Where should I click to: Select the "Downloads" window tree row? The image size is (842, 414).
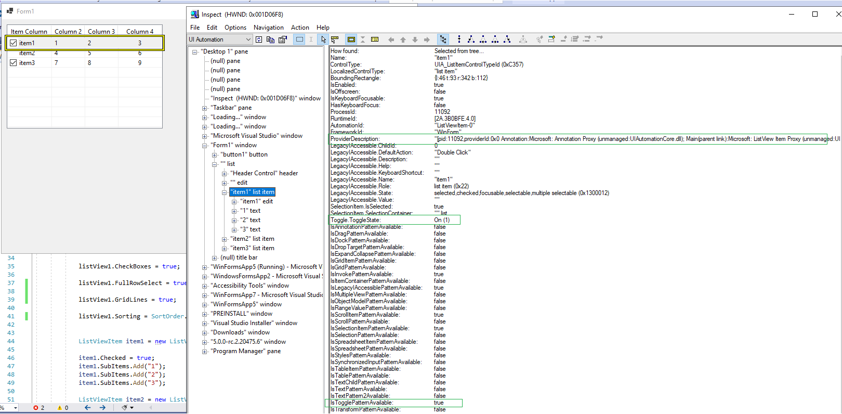(x=240, y=333)
